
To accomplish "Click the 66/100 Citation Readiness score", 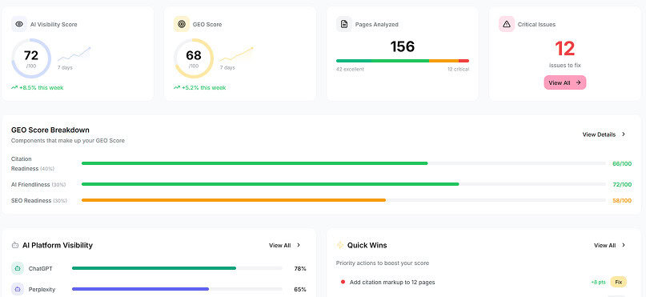I will [x=622, y=163].
